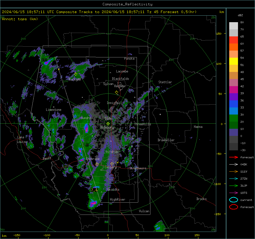255x239 pixels.
Task: Click the Hanna city label
Action: 198,127
